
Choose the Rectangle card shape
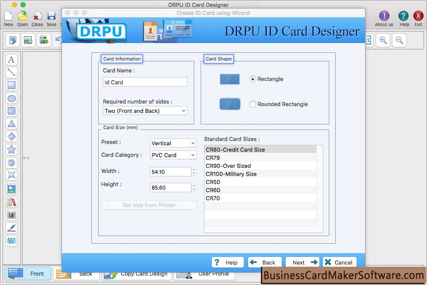(x=253, y=79)
